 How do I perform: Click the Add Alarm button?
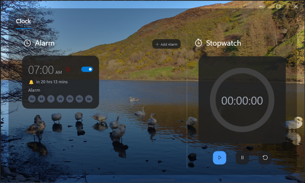(x=166, y=44)
